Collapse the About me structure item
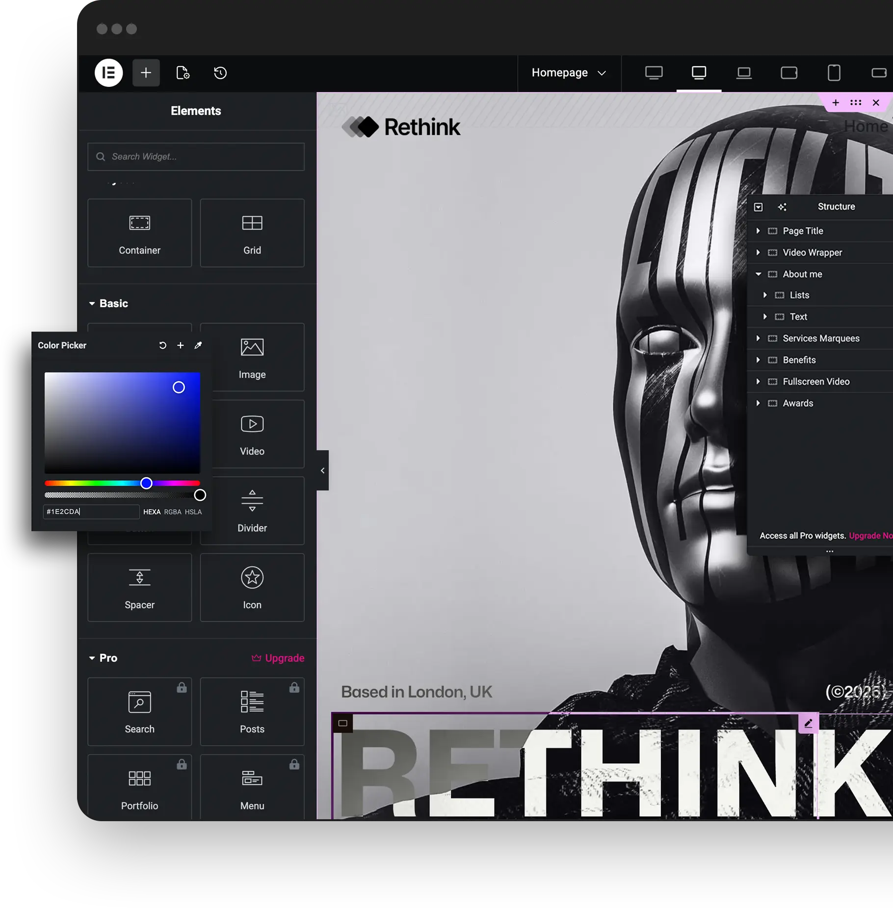The width and height of the screenshot is (893, 908). (x=758, y=274)
